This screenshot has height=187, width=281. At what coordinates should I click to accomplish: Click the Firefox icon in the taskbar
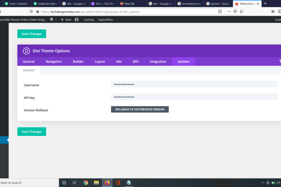107,183
